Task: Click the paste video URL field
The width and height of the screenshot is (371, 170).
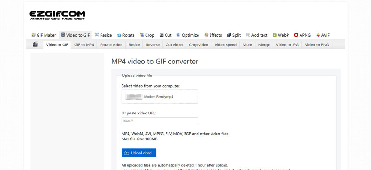Action: [160, 120]
